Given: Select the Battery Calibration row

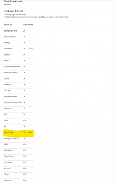Looking at the screenshot, I should tap(19, 139).
